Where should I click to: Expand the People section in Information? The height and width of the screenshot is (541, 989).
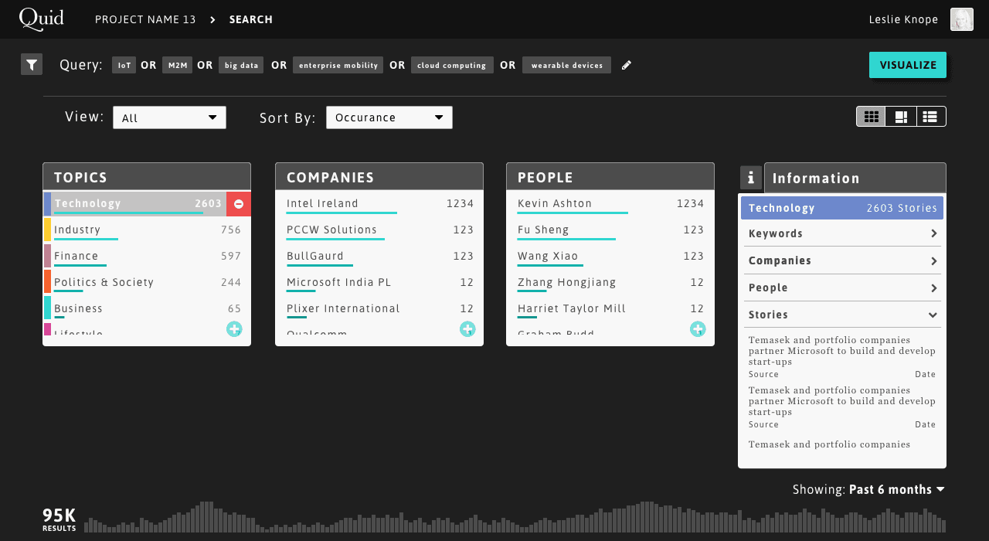[x=842, y=288]
